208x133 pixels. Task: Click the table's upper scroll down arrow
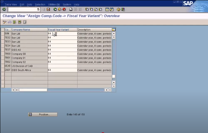[114, 37]
